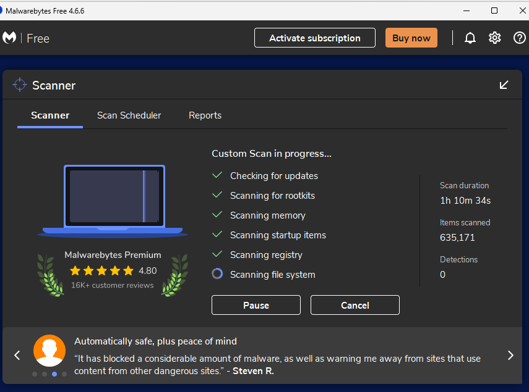
Task: Click the reviewer name Steven R.
Action: coord(253,371)
